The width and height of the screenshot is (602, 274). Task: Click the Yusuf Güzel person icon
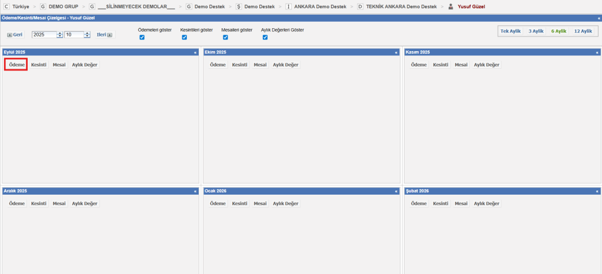tap(451, 6)
